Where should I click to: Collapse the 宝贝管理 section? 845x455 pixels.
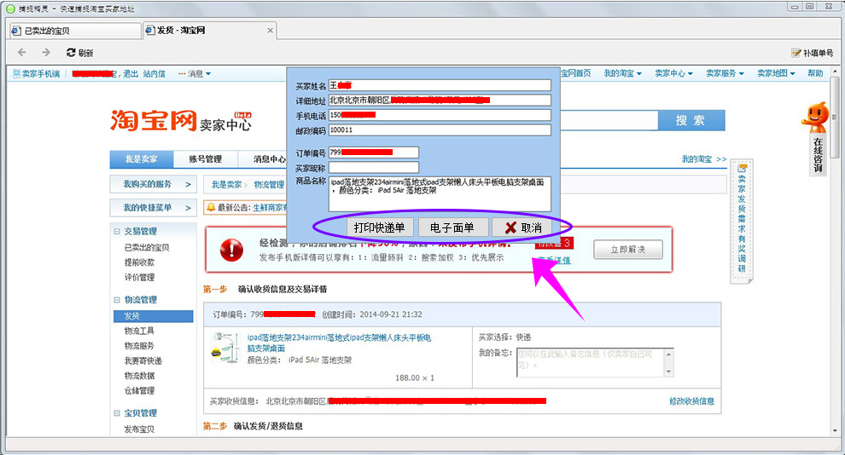tap(117, 413)
